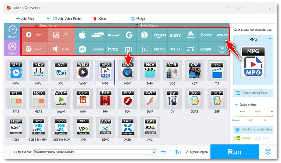281x163 pixels.
Task: Enable NVIDIA hardware acceleration
Action: point(243,138)
